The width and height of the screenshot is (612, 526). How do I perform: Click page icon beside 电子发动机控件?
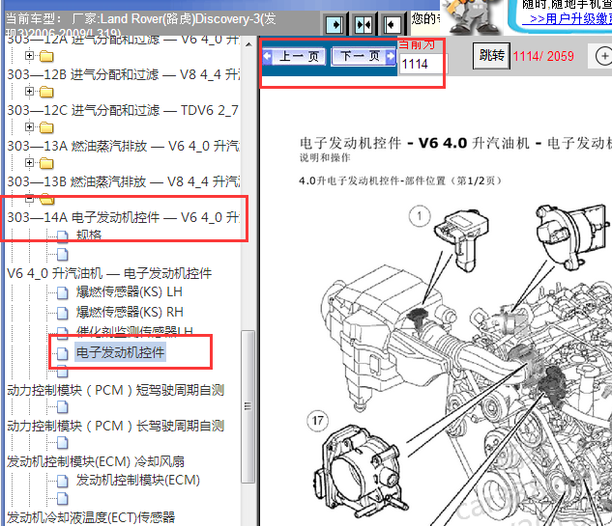pos(63,354)
